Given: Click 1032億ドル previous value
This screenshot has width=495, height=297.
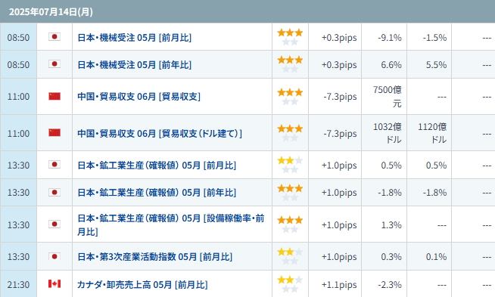Looking at the screenshot, I should pyautogui.click(x=388, y=133).
